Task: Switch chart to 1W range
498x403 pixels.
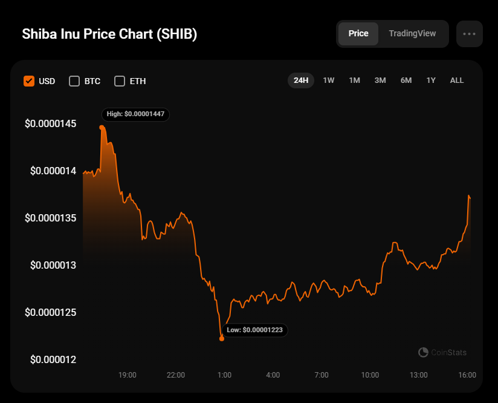Action: 329,80
